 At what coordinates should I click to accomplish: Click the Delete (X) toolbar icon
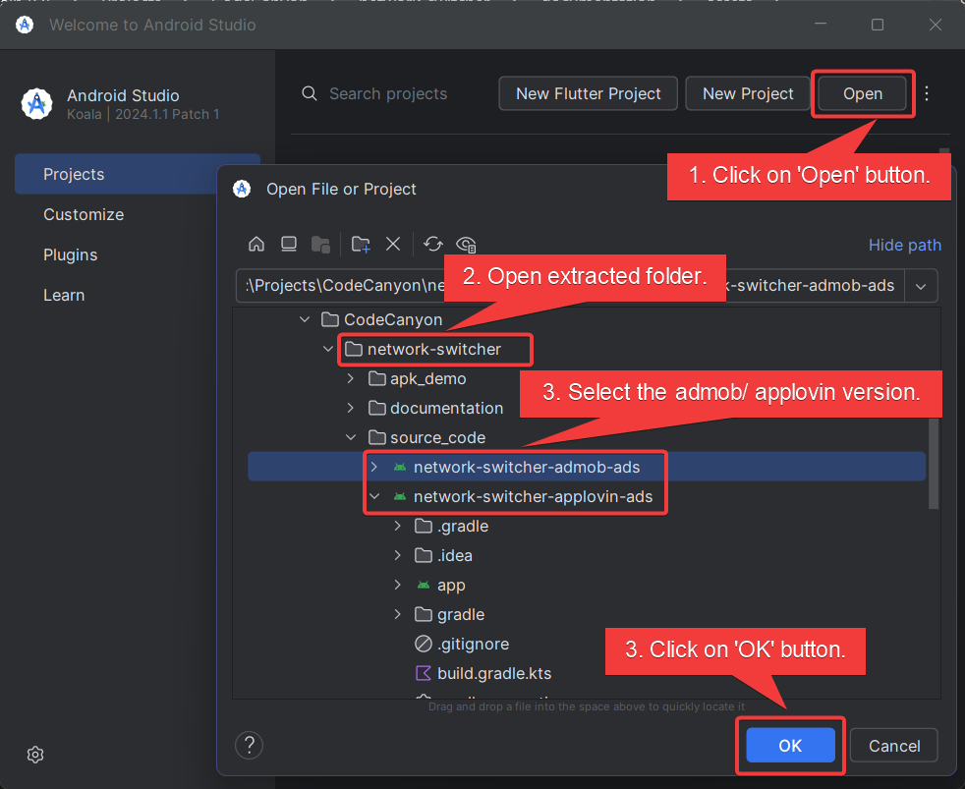click(x=393, y=245)
